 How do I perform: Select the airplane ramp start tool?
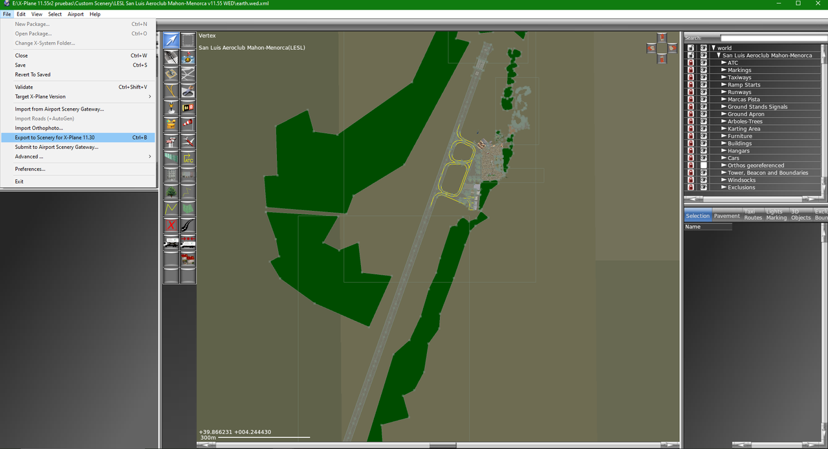(x=188, y=141)
